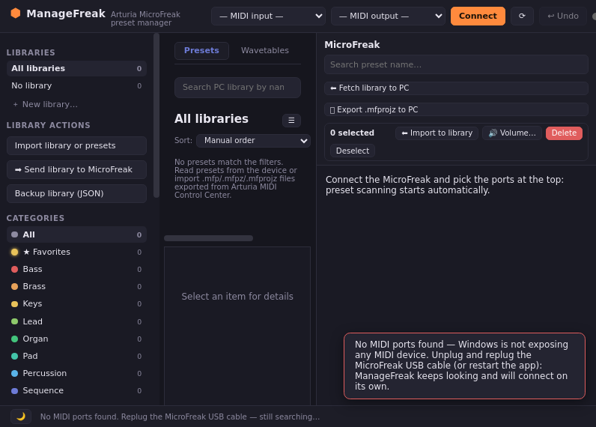Click Backup library (JSON)
The image size is (596, 427).
pos(76,193)
